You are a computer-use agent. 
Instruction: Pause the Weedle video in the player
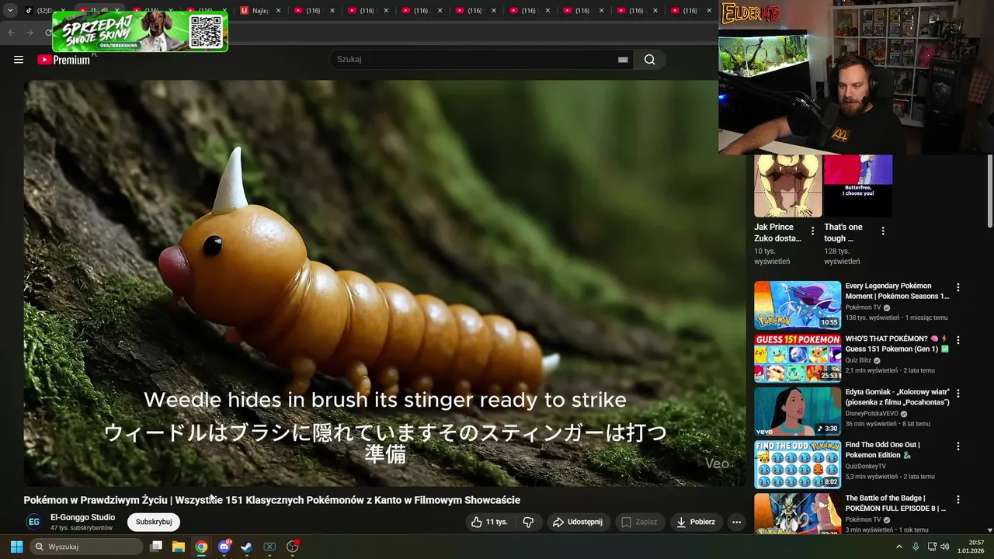[384, 283]
